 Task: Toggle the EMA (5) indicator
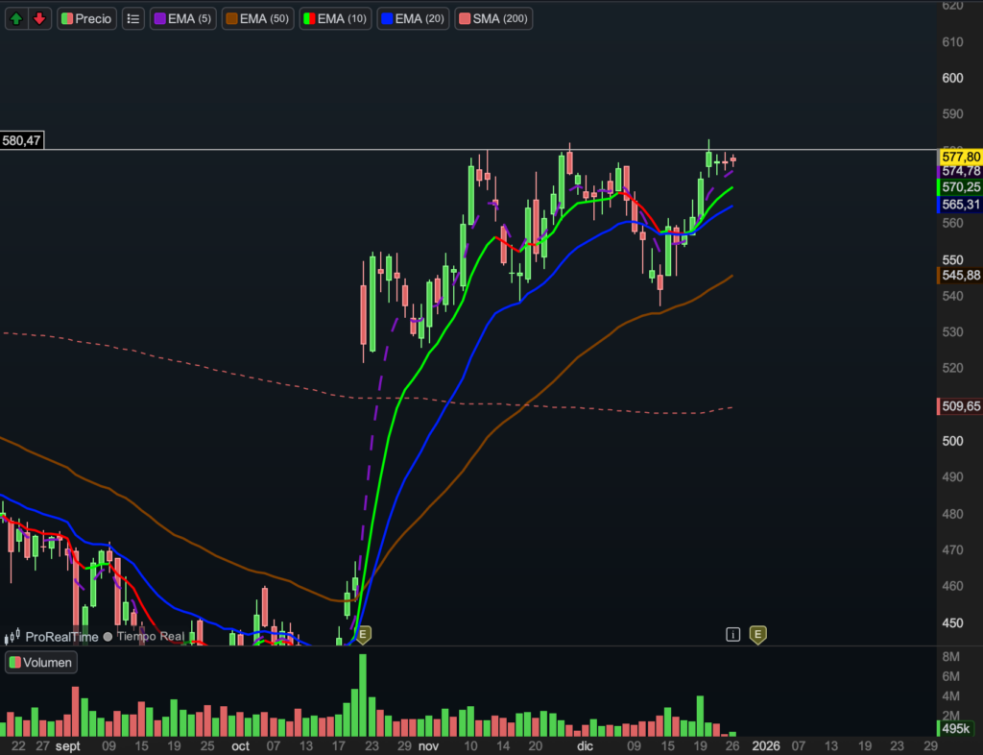[182, 18]
